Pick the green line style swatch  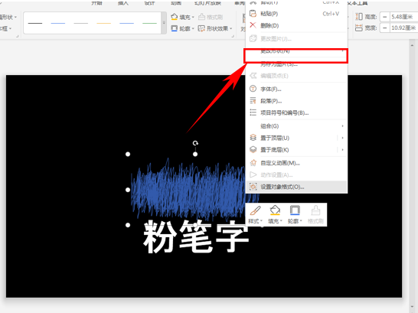point(149,24)
